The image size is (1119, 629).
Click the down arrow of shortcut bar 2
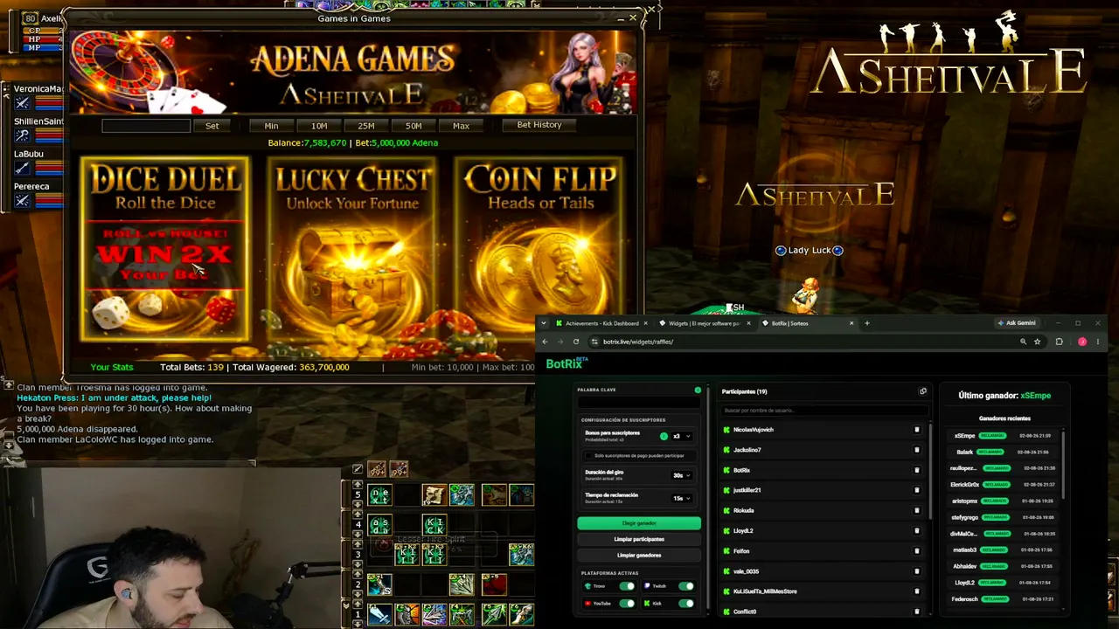358,592
